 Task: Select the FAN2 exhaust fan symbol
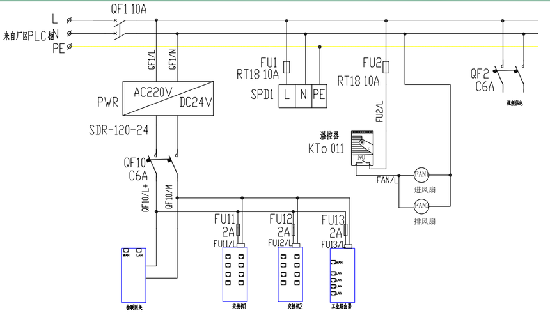click(421, 206)
